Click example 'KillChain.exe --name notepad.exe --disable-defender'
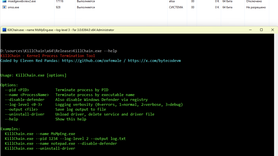Viewport: 278px width, 156px height. pos(61,143)
